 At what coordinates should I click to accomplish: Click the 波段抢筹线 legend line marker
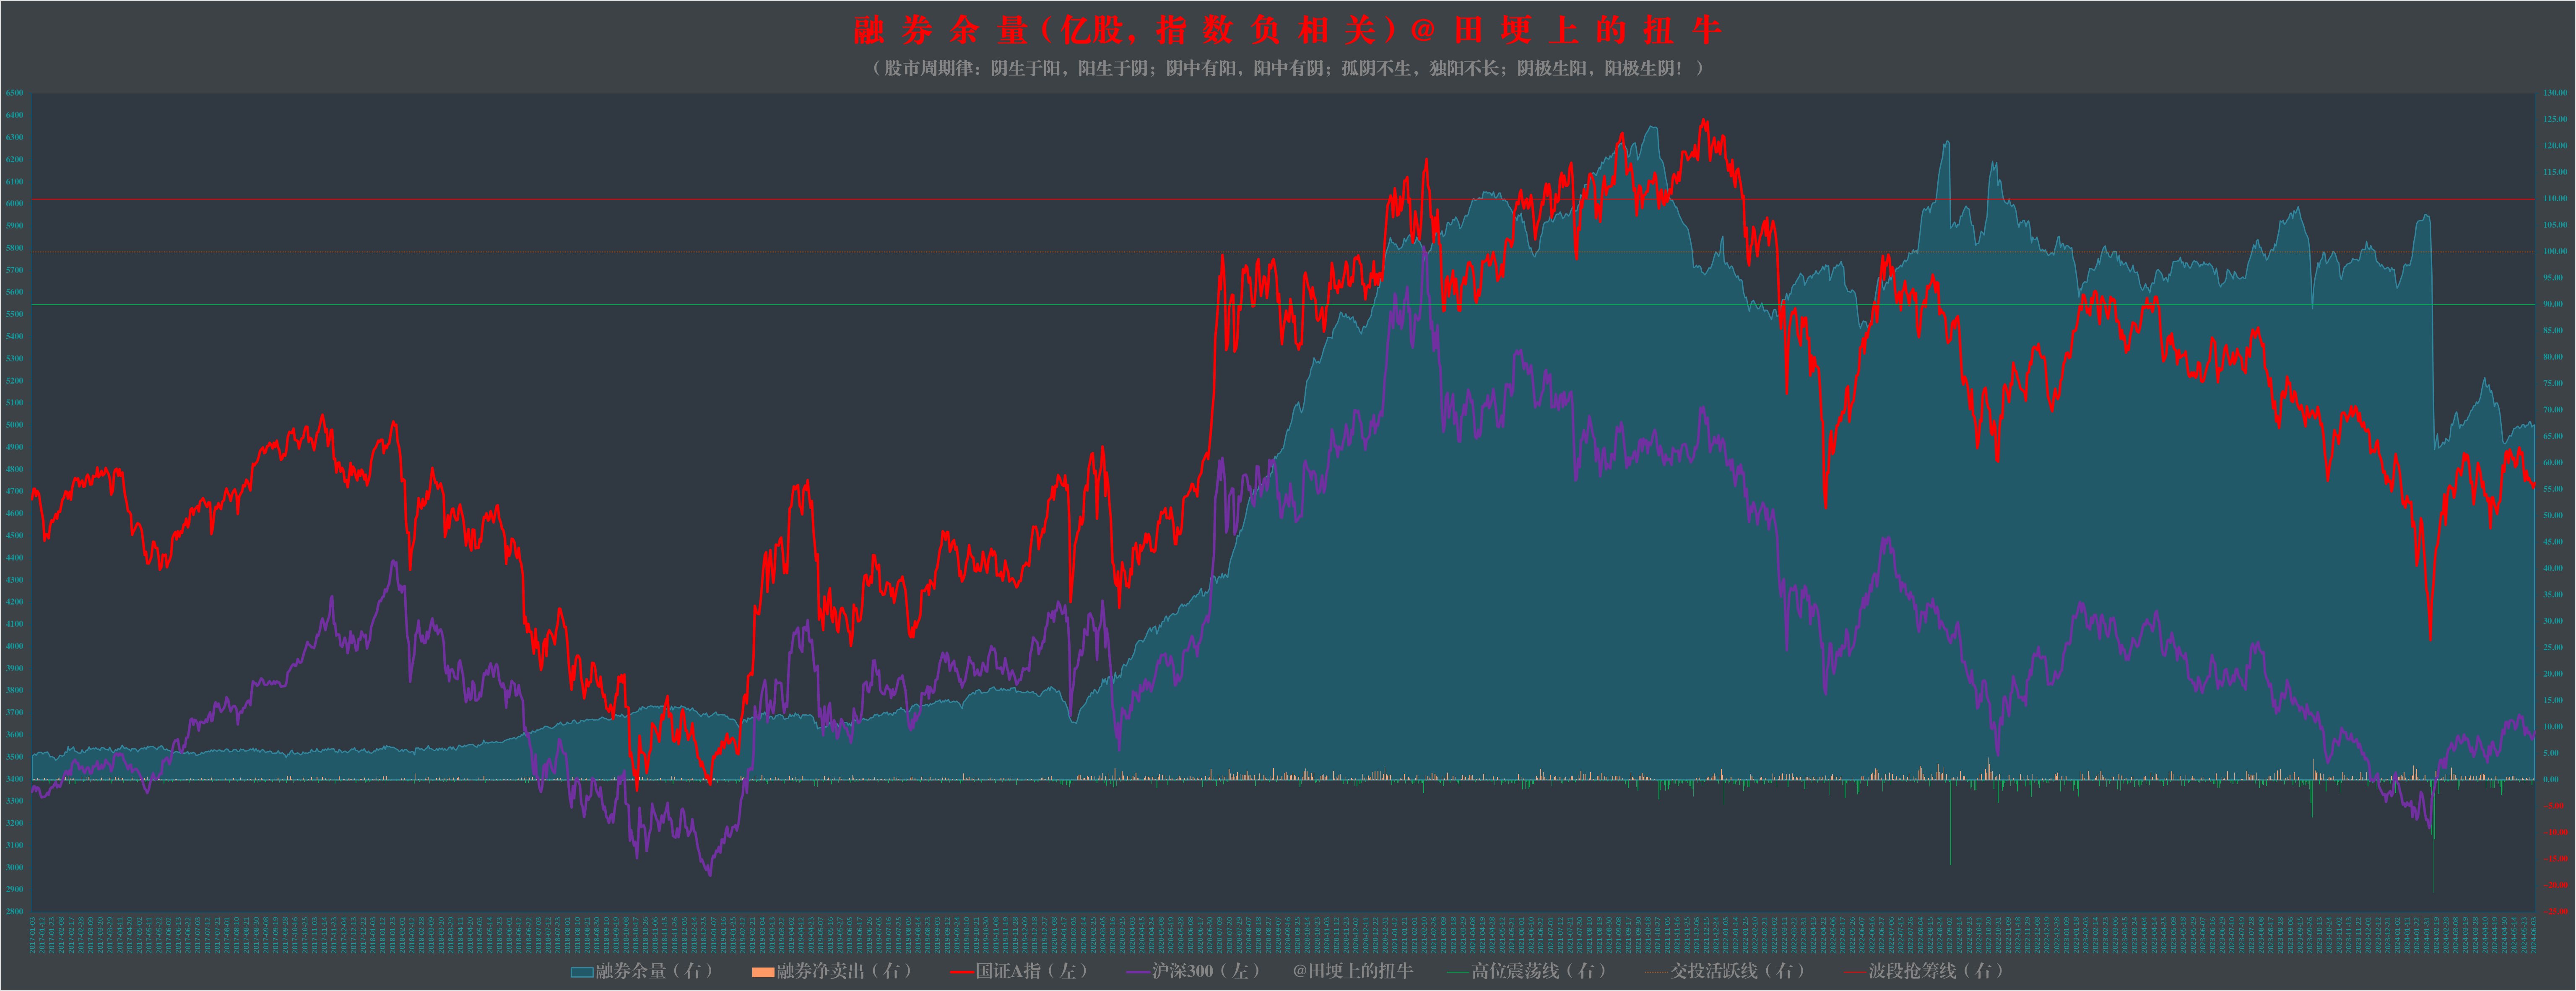[1855, 972]
